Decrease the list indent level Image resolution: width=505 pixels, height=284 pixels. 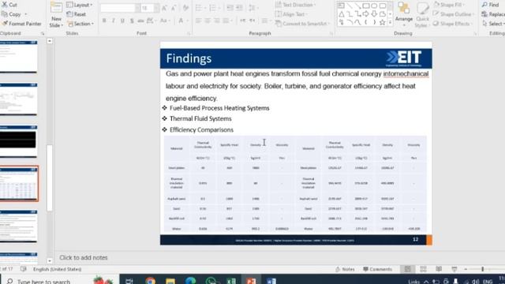[230, 8]
